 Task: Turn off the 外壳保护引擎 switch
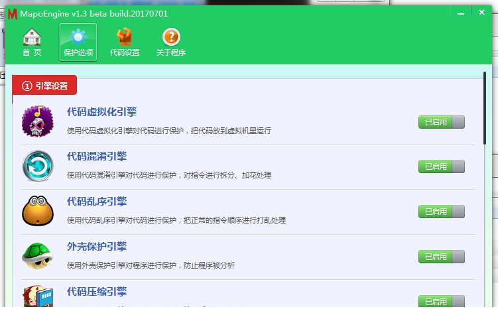[441, 257]
